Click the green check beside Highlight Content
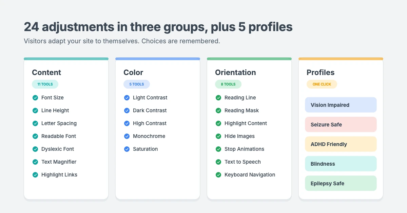 coord(218,123)
